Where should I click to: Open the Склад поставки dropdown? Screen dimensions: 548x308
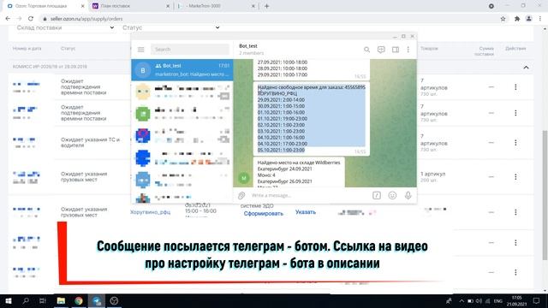pyautogui.click(x=65, y=27)
